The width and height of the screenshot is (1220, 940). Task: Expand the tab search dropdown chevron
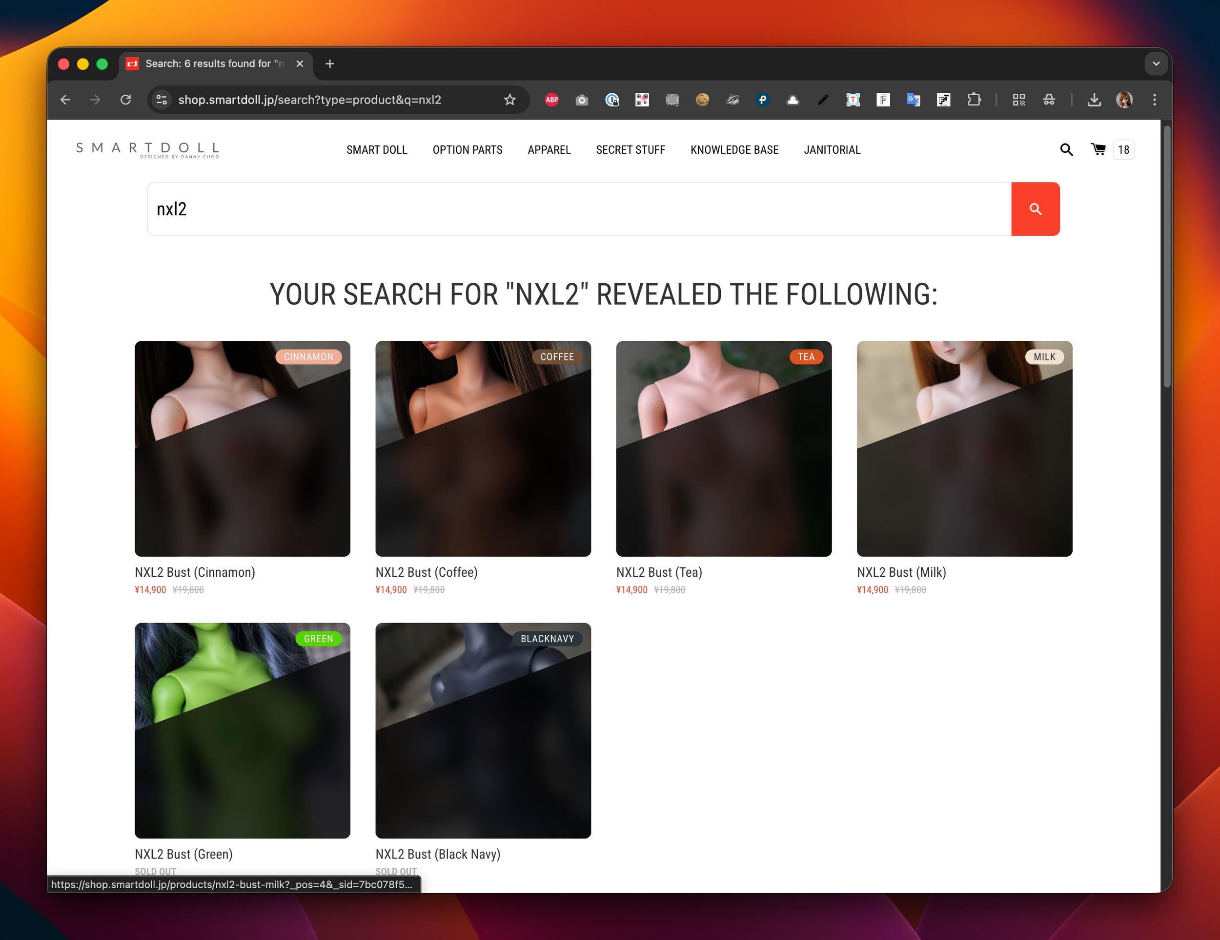1156,63
